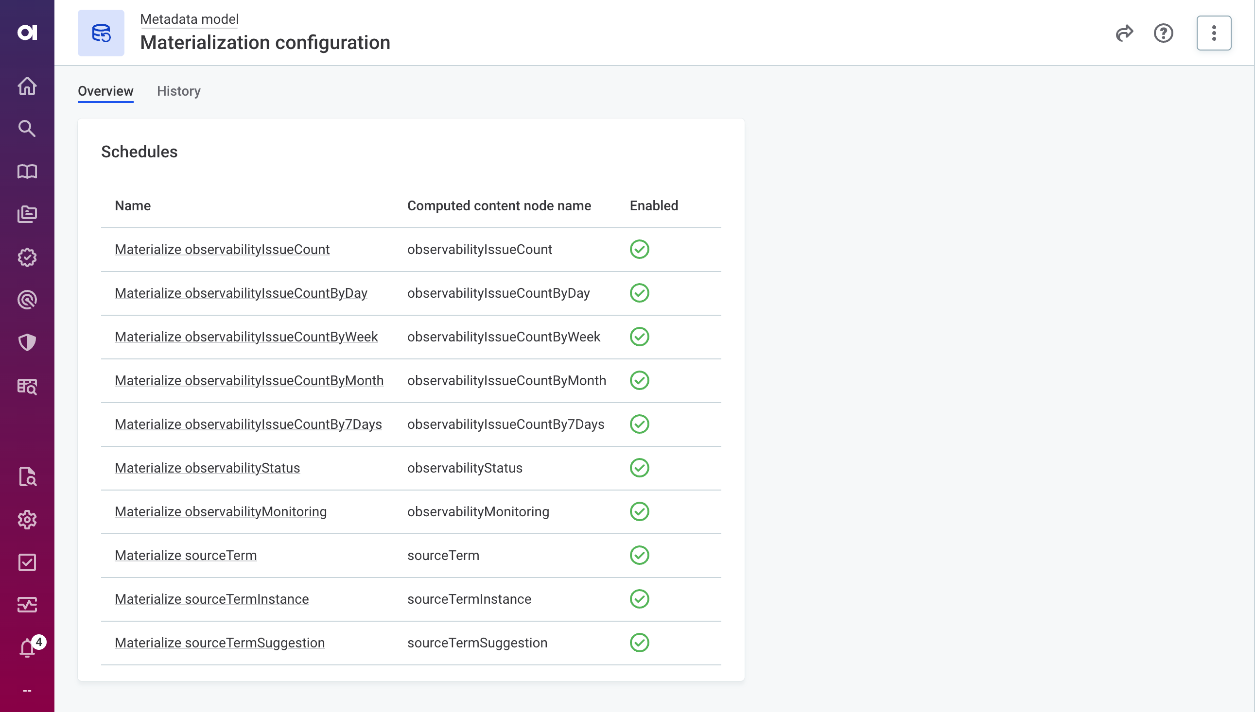Viewport: 1255px width, 712px height.
Task: Open the open-book glossary icon
Action: pos(27,171)
